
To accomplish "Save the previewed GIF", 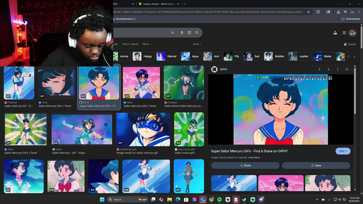I will point(316,165).
